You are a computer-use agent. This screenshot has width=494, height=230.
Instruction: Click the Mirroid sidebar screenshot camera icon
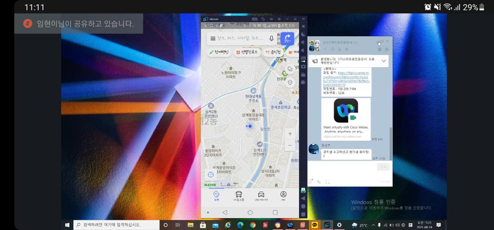[304, 67]
